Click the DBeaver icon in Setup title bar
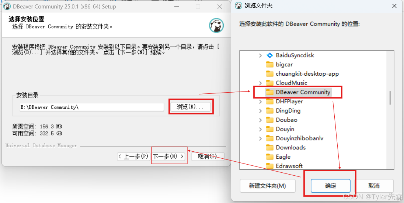The height and width of the screenshot is (203, 404). 7,6
